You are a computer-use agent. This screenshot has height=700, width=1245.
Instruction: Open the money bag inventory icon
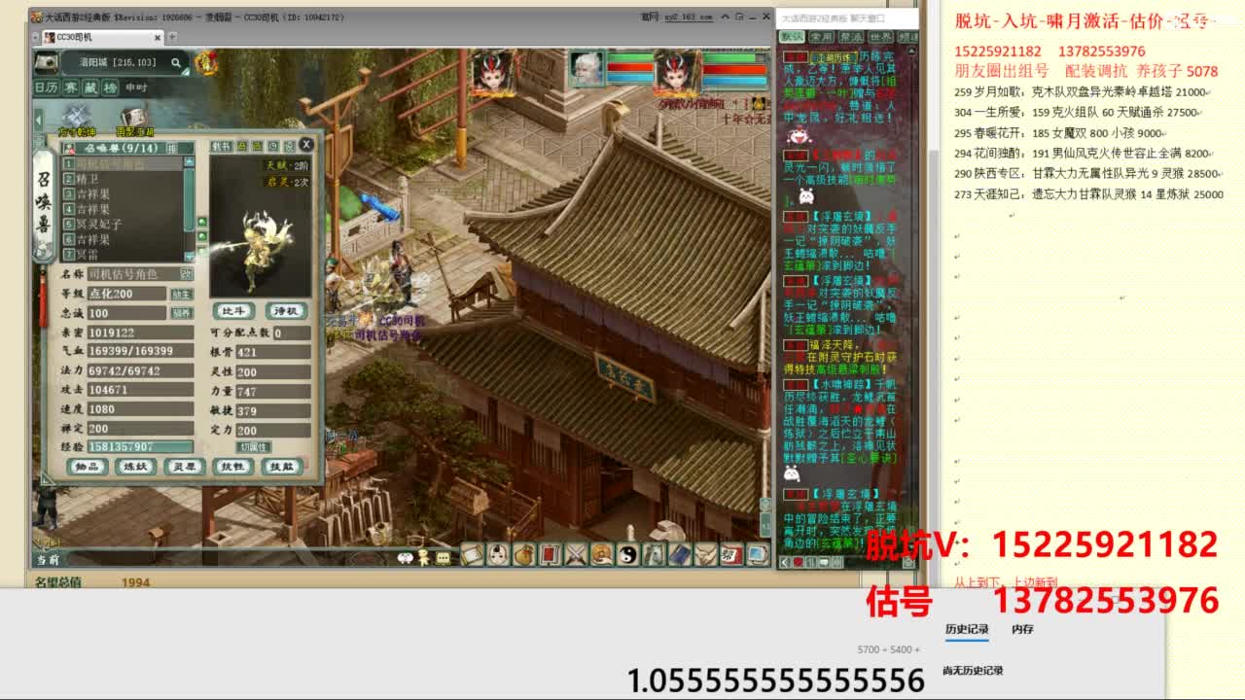click(x=524, y=555)
